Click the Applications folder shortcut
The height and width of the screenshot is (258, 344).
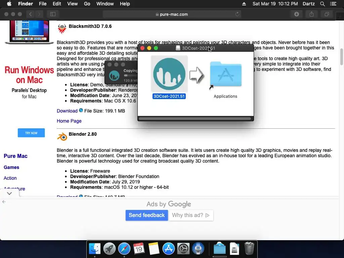[225, 75]
